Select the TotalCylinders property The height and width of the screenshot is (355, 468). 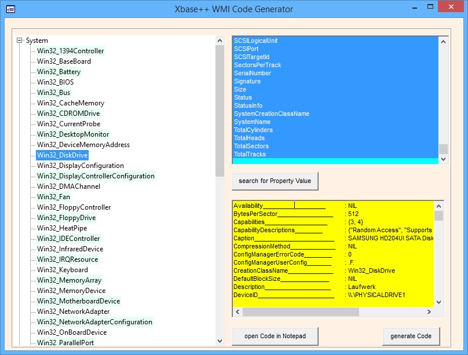[253, 130]
